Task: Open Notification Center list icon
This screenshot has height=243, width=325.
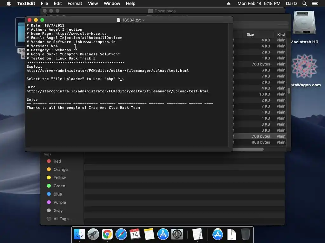Action: click(315, 3)
